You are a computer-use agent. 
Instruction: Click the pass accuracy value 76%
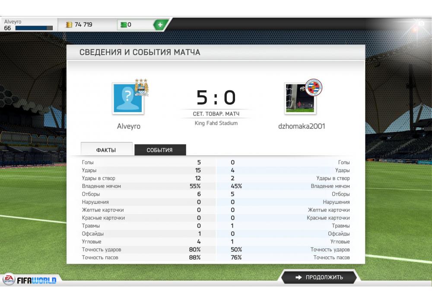pos(236,258)
